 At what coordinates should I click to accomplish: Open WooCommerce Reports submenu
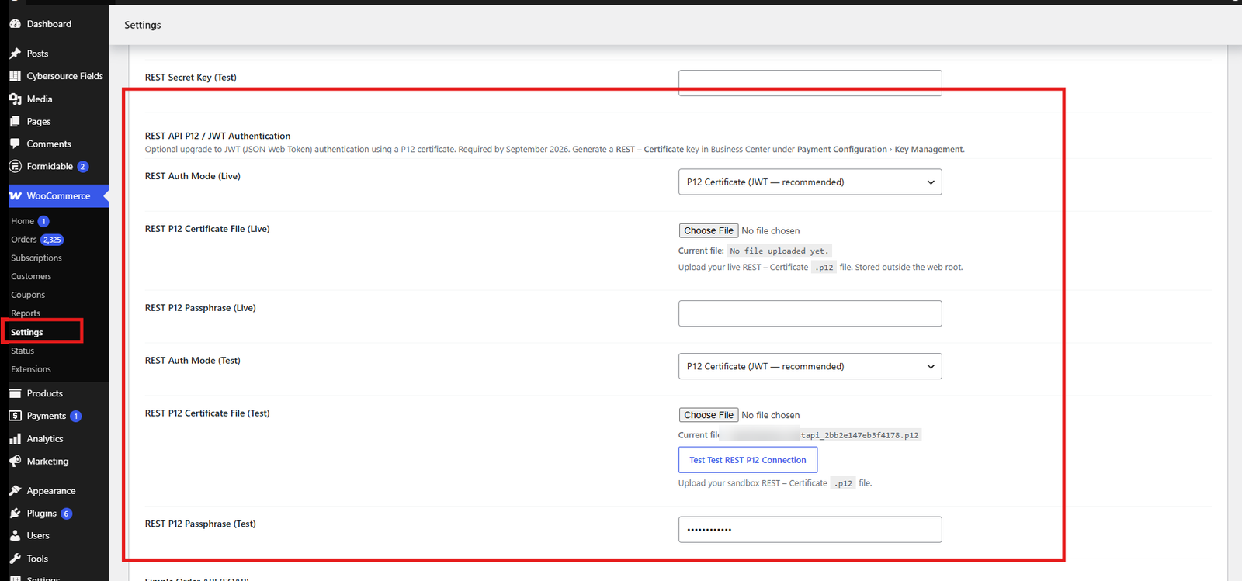tap(26, 313)
